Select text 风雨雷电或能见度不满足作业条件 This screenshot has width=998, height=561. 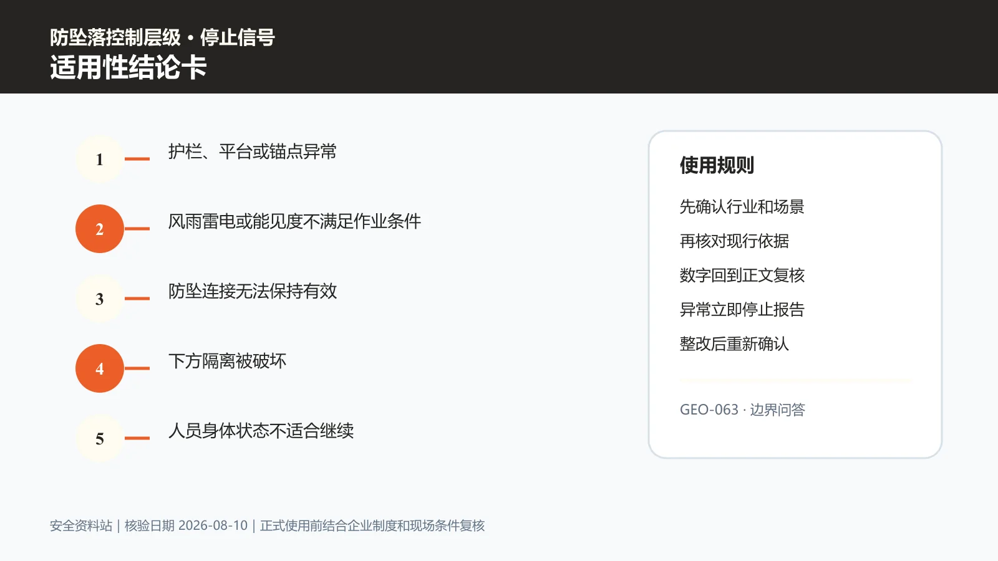pyautogui.click(x=294, y=221)
